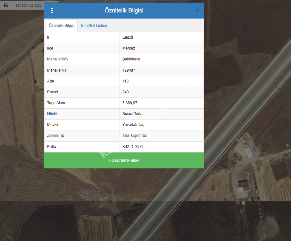Select the Mahalle No value 129487

tap(129, 70)
